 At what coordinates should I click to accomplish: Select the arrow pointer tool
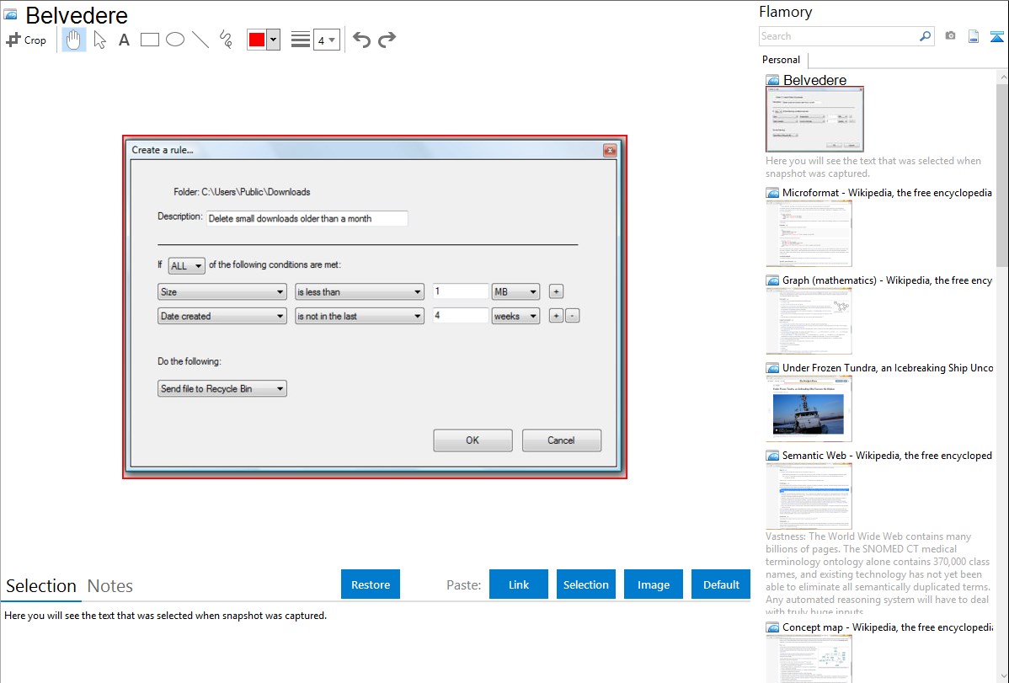coord(99,40)
